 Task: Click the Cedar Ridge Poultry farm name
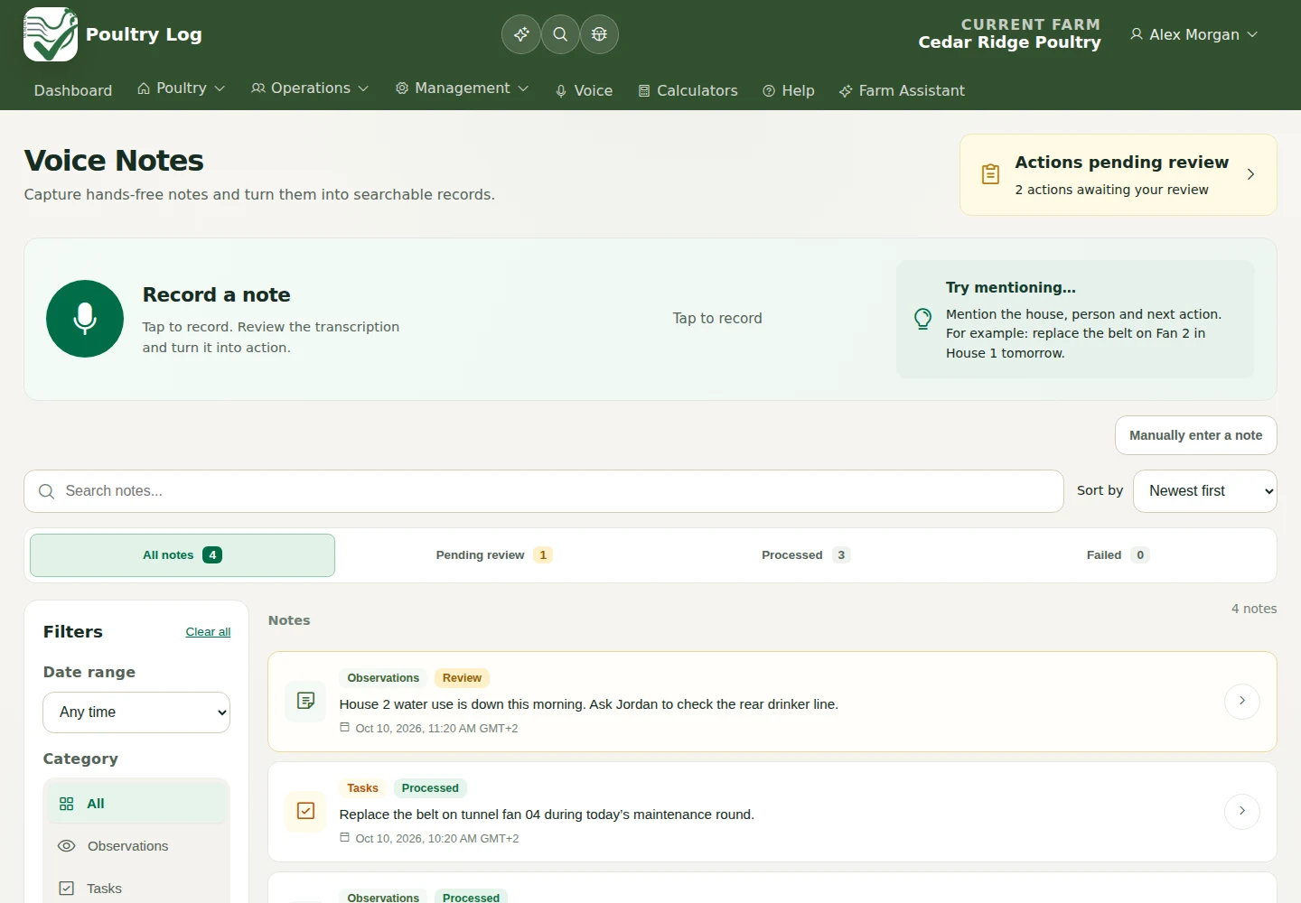[x=1010, y=42]
